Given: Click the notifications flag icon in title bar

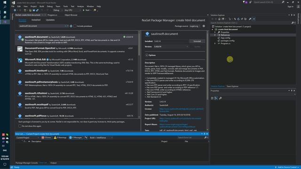Looking at the screenshot, I should (x=245, y=2).
